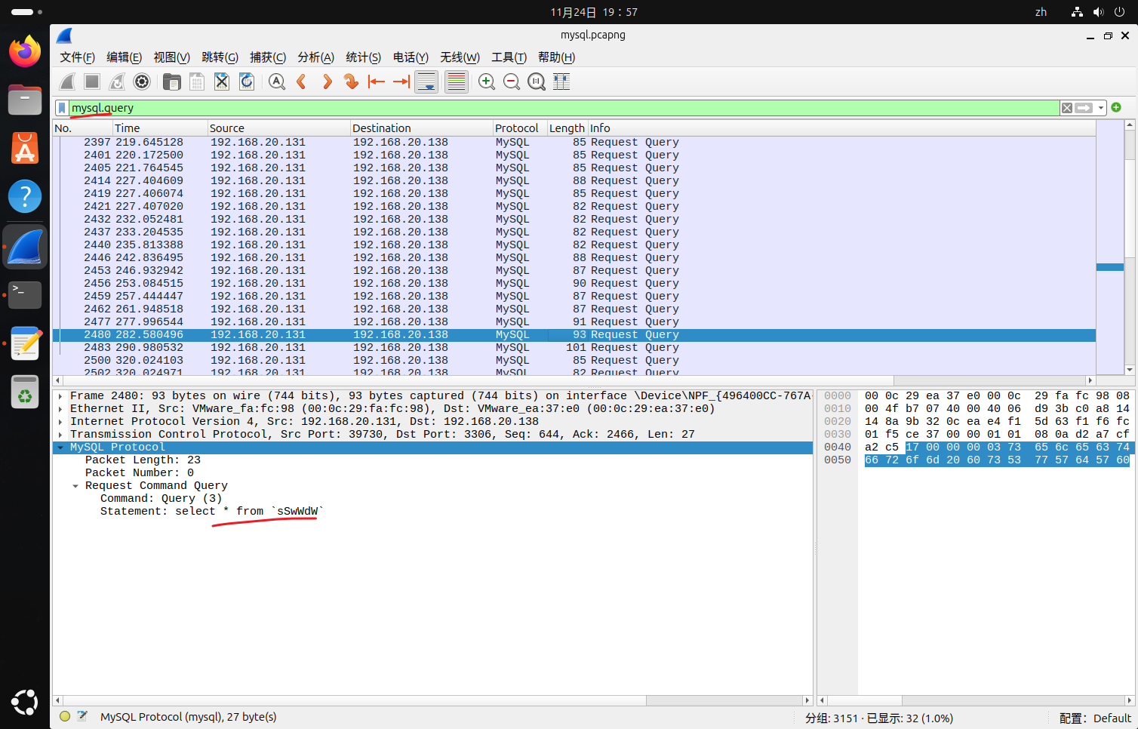Viewport: 1138px width, 729px height.
Task: Expand the Frame 2480 tree row
Action: [x=60, y=395]
